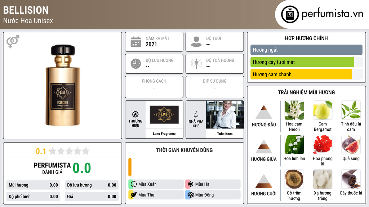Click the Độ lưu hương 0.00 score row
This screenshot has height=207, width=369.
(92, 185)
